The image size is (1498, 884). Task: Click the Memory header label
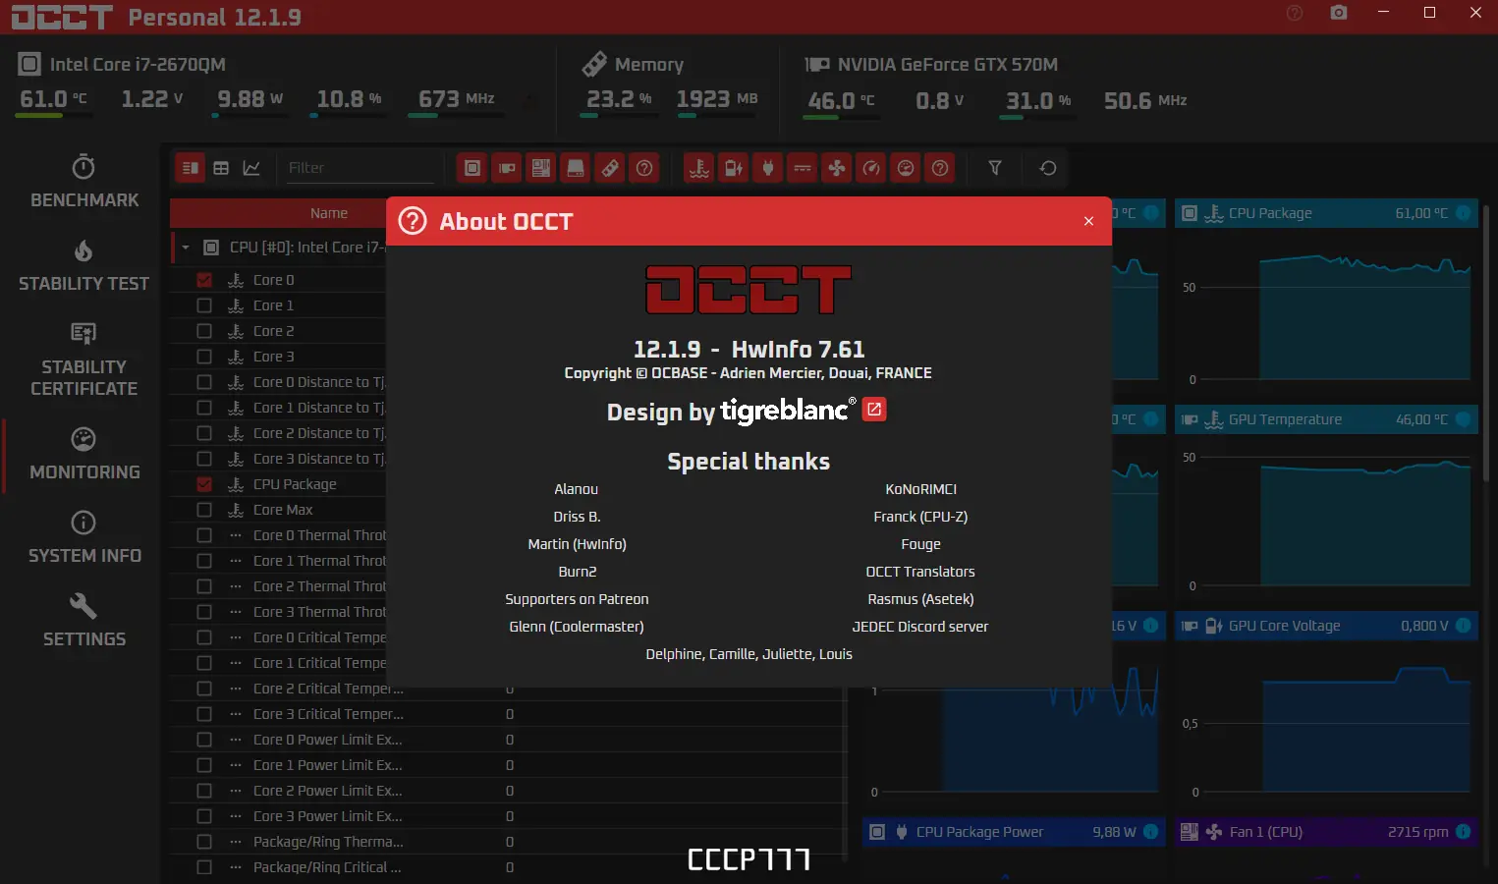point(649,65)
